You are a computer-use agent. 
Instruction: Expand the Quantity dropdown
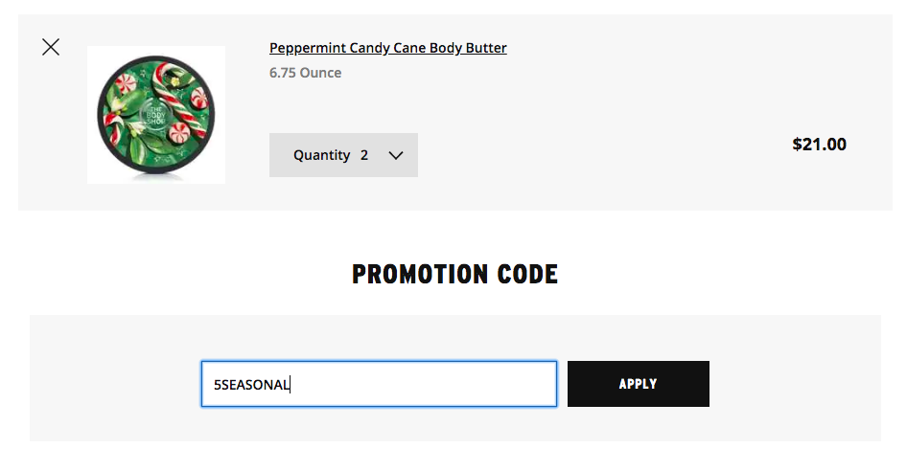pyautogui.click(x=343, y=155)
